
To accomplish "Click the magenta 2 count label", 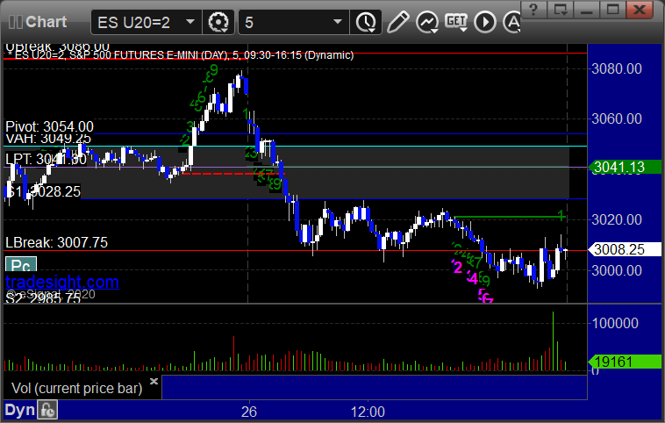I will tap(458, 268).
